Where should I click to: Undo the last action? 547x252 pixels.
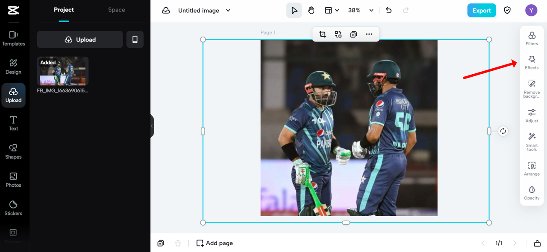[388, 10]
